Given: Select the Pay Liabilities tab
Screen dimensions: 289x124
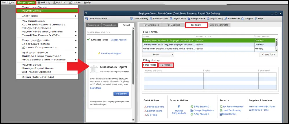Looking at the screenshot, I should click(173, 25).
